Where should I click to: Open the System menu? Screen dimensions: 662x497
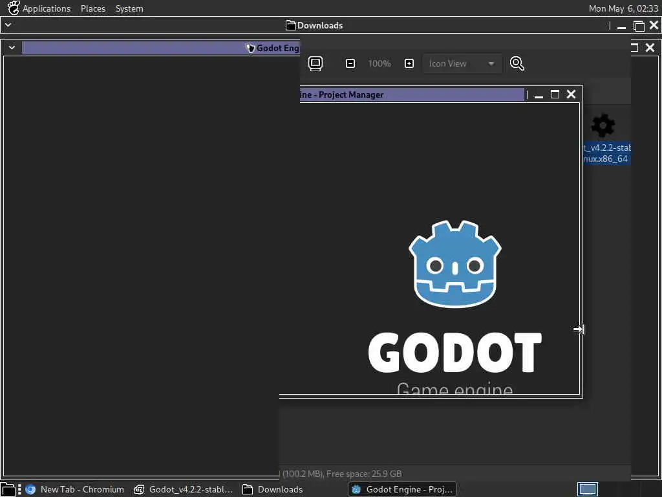129,8
